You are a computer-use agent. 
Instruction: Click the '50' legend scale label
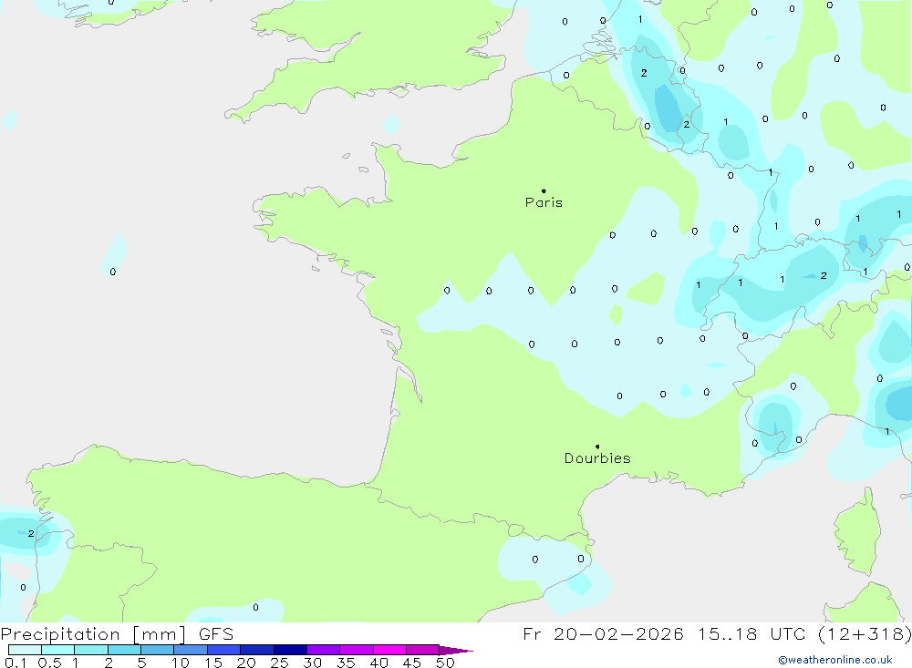[445, 663]
